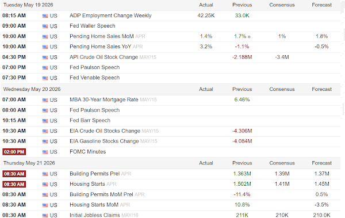Click the Consensus column header under Wednesday

(x=282, y=89)
